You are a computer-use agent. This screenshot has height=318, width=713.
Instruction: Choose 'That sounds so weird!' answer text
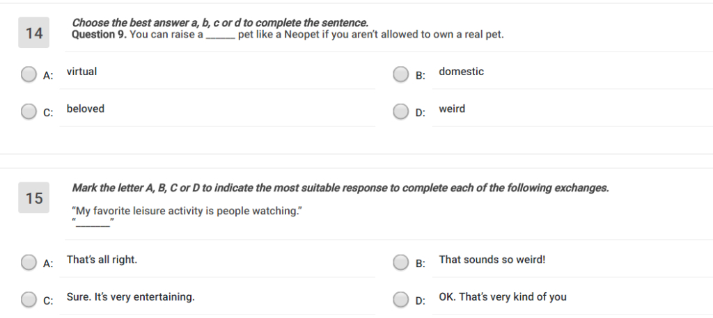(492, 260)
